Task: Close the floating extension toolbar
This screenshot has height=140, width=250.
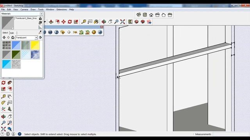Action: (102, 27)
